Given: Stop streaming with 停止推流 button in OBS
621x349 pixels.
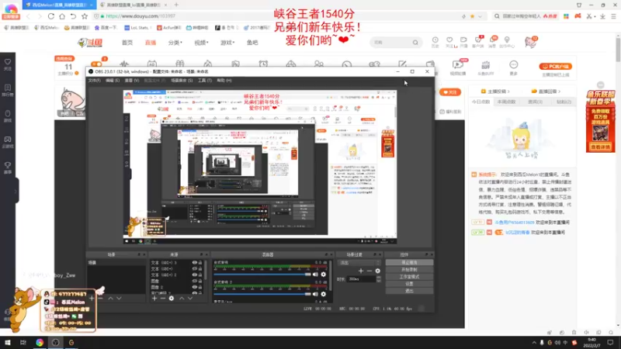Looking at the screenshot, I should [x=409, y=263].
